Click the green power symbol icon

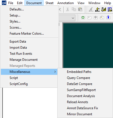[x=83, y=18]
